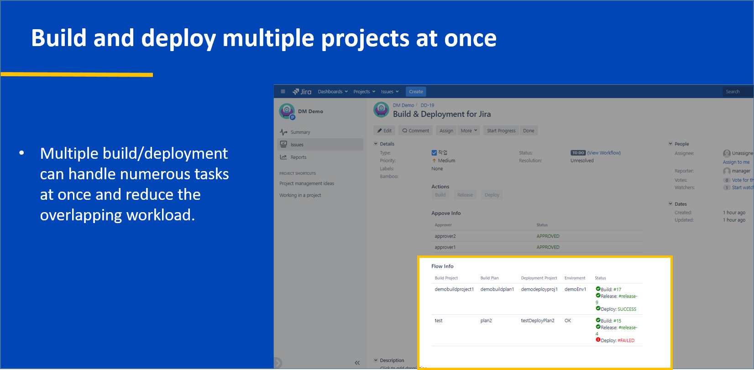Image resolution: width=754 pixels, height=370 pixels.
Task: Click the Create button
Action: tap(416, 92)
